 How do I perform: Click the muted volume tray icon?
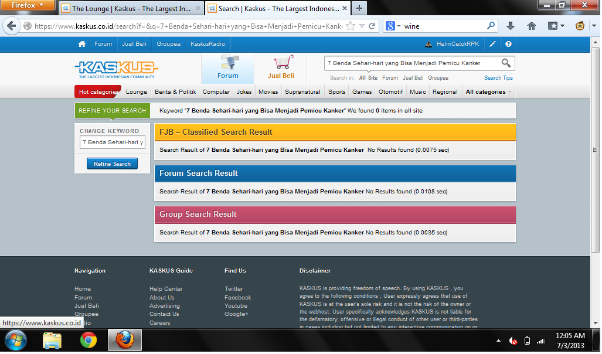click(512, 341)
